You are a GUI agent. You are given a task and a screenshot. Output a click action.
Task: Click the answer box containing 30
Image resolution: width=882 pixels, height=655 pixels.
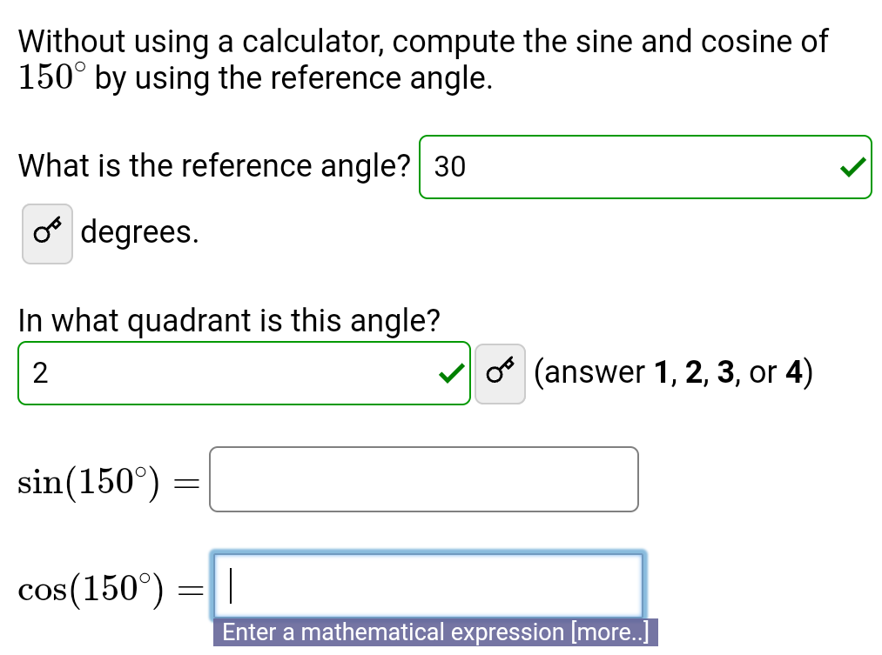tap(644, 167)
